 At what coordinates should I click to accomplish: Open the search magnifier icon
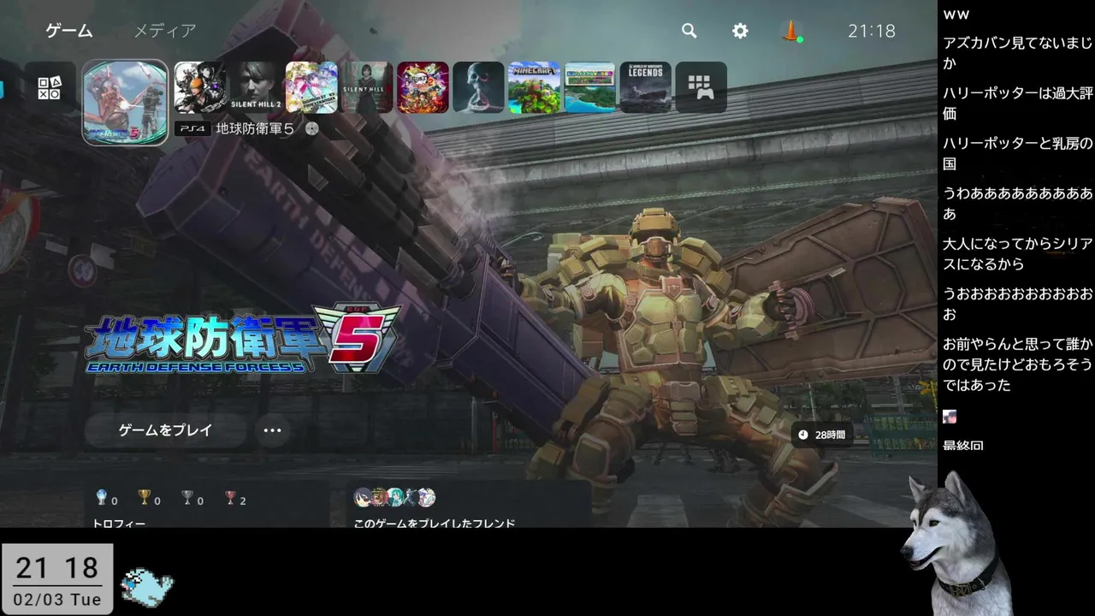click(x=689, y=31)
